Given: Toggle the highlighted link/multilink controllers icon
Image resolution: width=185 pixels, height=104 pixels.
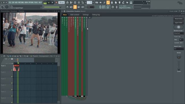Looking at the screenshot, I should pos(108,3).
